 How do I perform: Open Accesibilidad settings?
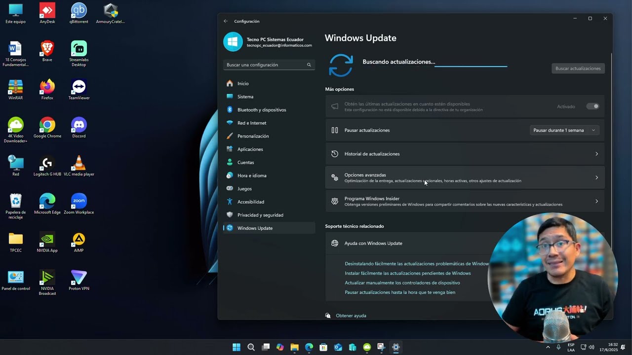(269, 202)
